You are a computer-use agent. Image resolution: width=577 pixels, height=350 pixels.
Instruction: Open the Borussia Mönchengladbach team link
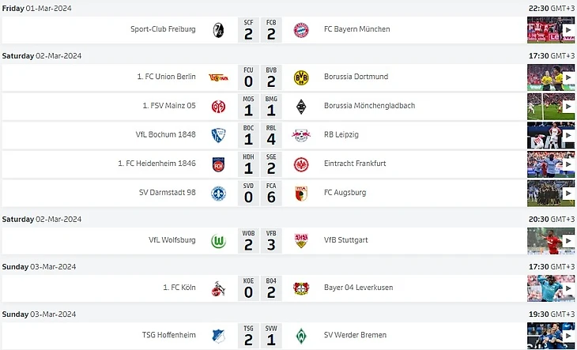pos(369,106)
